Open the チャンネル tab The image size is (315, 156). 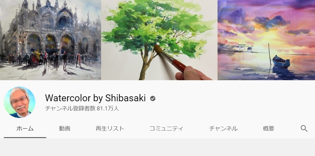[x=223, y=129]
